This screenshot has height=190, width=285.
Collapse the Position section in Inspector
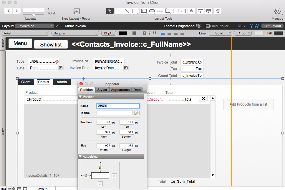[80, 97]
